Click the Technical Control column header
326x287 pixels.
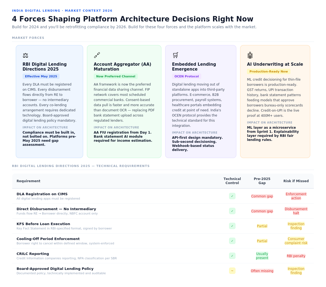[x=232, y=181]
